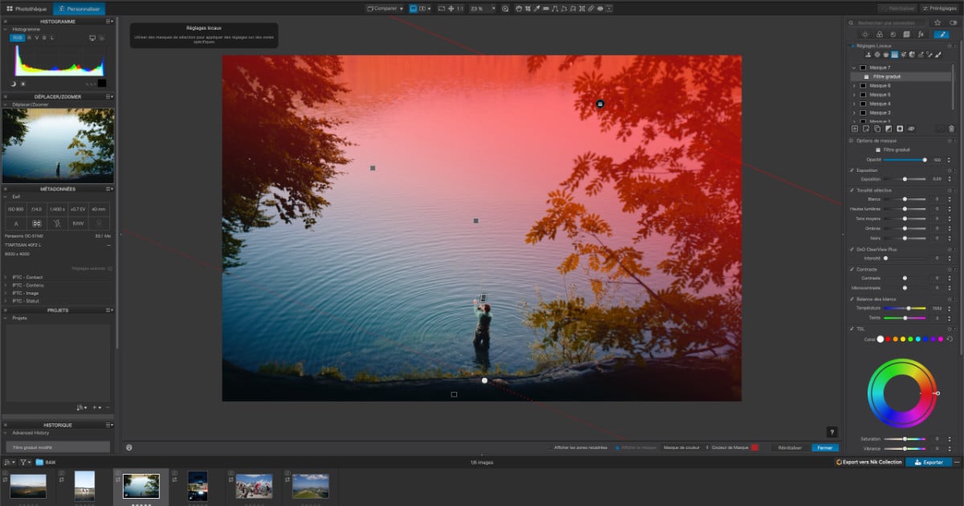Select the white balance eyedropper tool
Image resolution: width=964 pixels, height=506 pixels.
pos(537,8)
